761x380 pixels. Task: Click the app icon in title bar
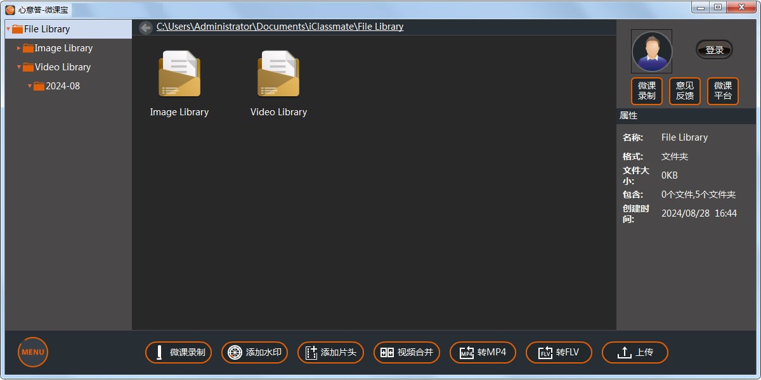(10, 9)
